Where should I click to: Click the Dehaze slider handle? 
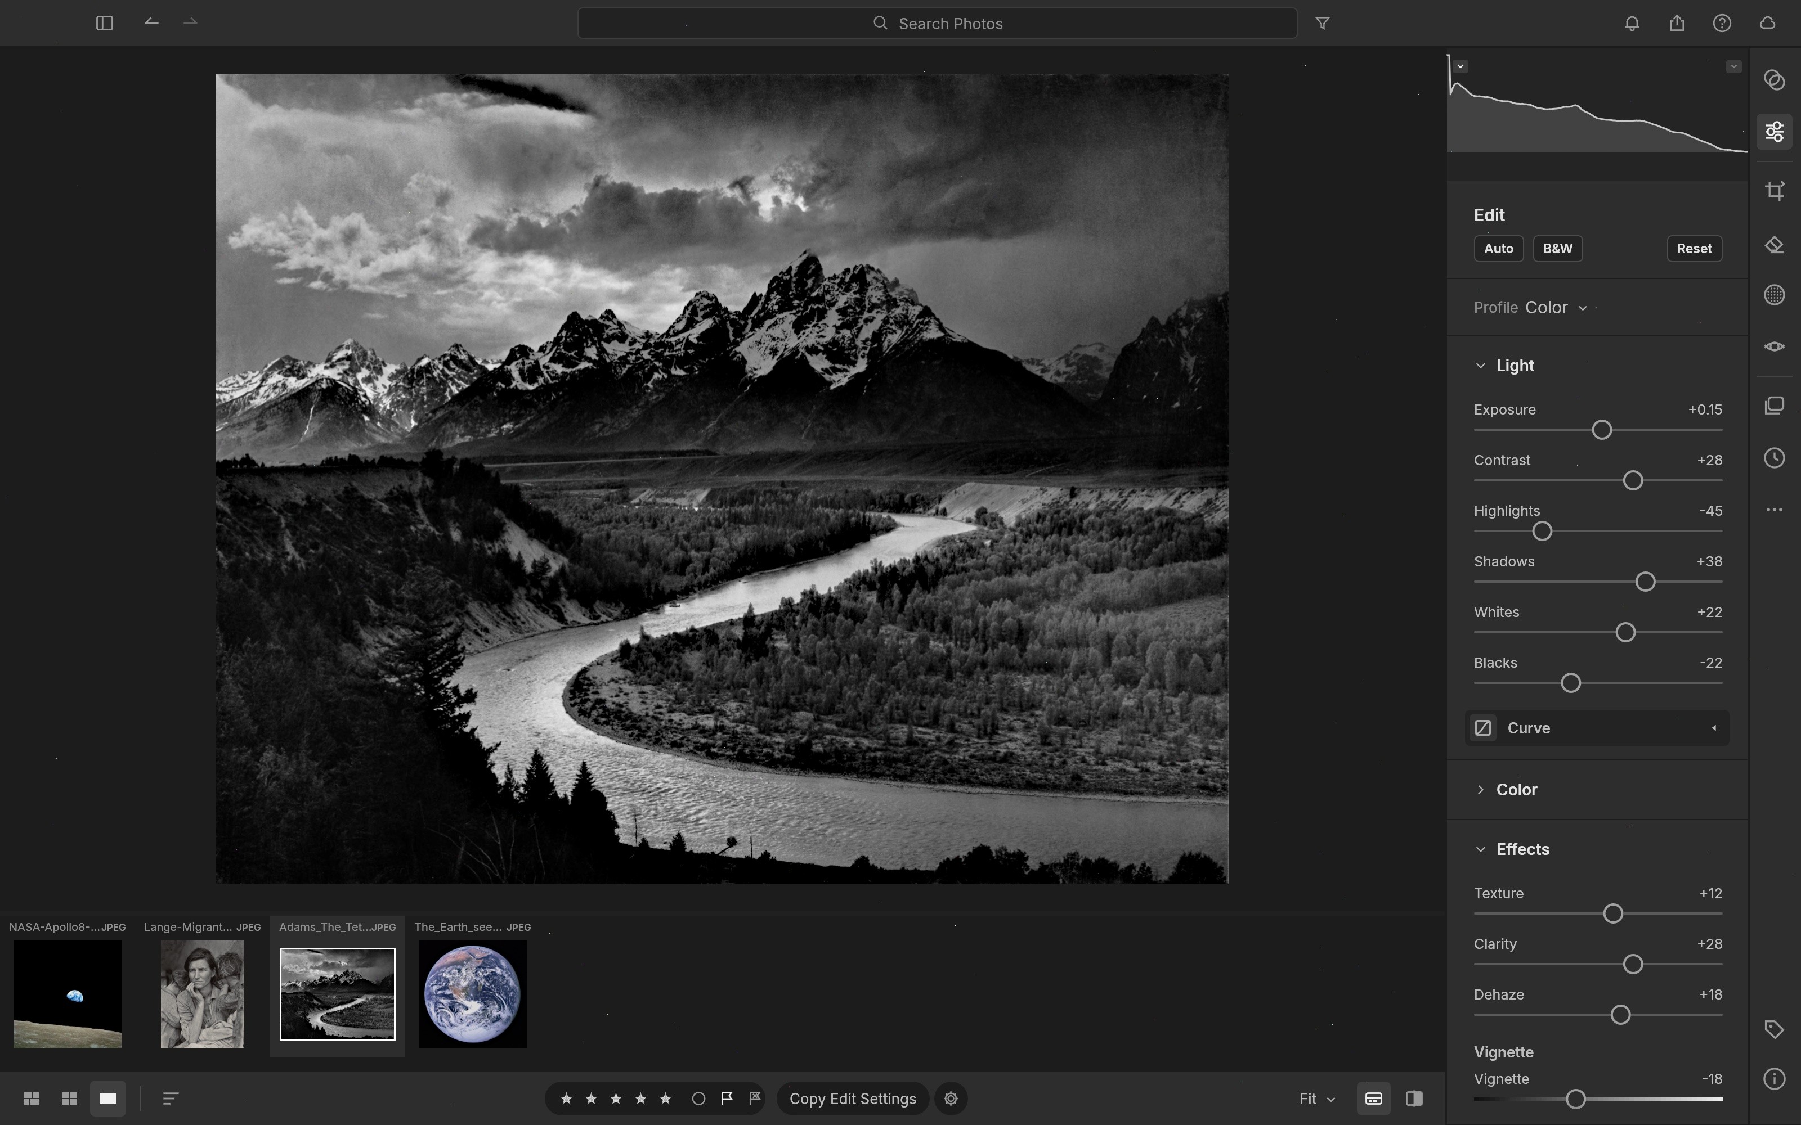(1620, 1015)
